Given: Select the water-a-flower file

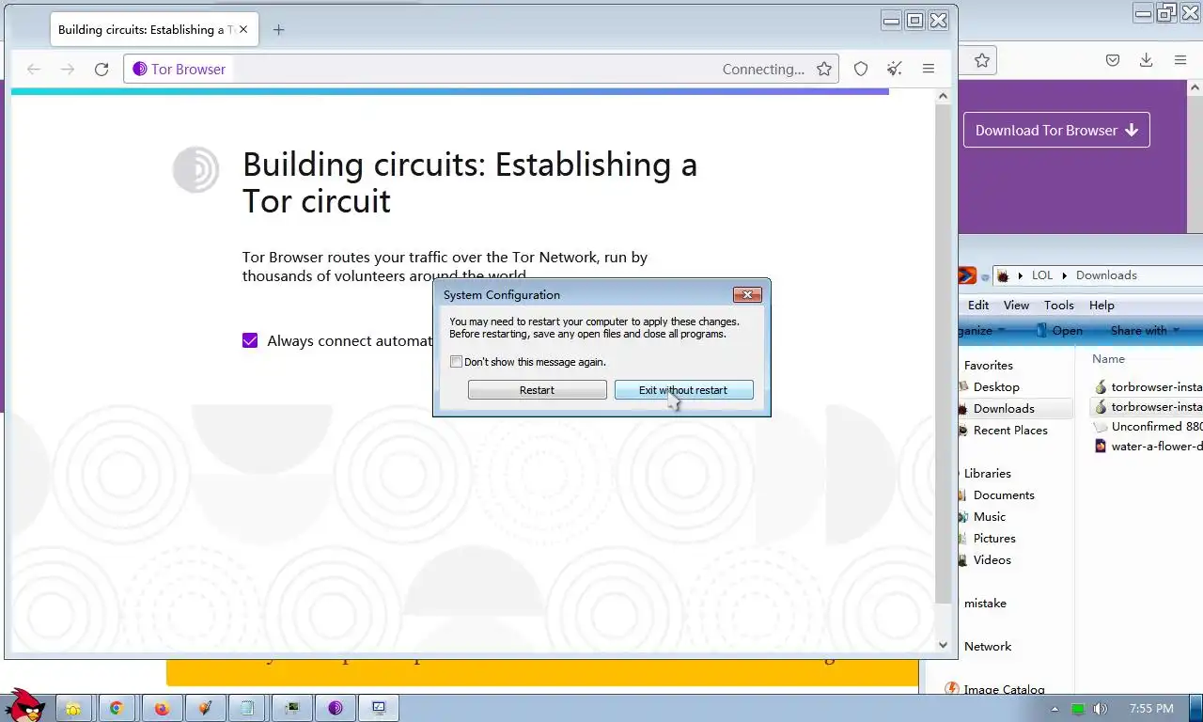Looking at the screenshot, I should click(x=1148, y=446).
